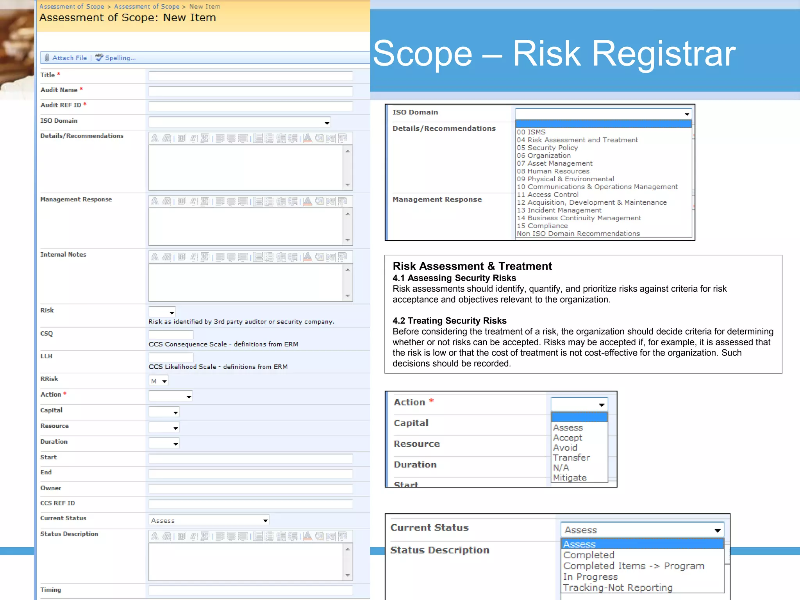Open the Spelling checker icon

click(x=99, y=57)
